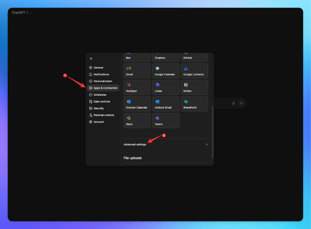311x229 pixels.
Task: Open the Gmail connector tile
Action: pos(137,71)
